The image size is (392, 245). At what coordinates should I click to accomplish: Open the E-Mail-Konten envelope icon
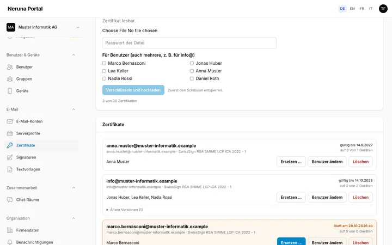point(10,121)
